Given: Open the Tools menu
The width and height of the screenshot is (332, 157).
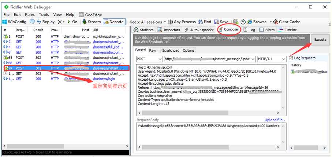Looking at the screenshot, I should [x=44, y=15].
